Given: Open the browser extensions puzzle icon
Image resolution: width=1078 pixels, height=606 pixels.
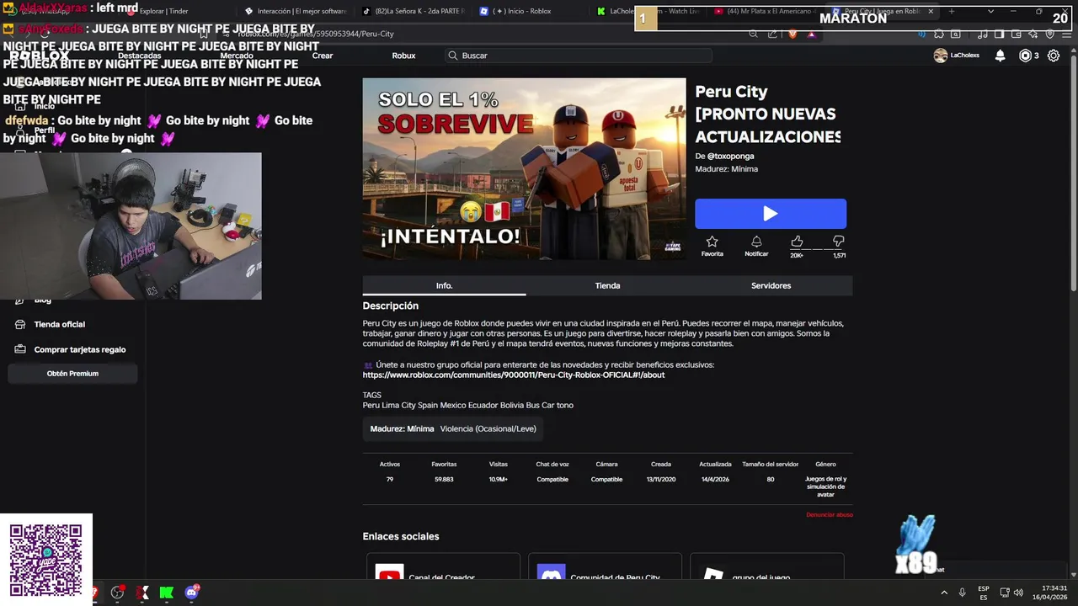Looking at the screenshot, I should 939,34.
